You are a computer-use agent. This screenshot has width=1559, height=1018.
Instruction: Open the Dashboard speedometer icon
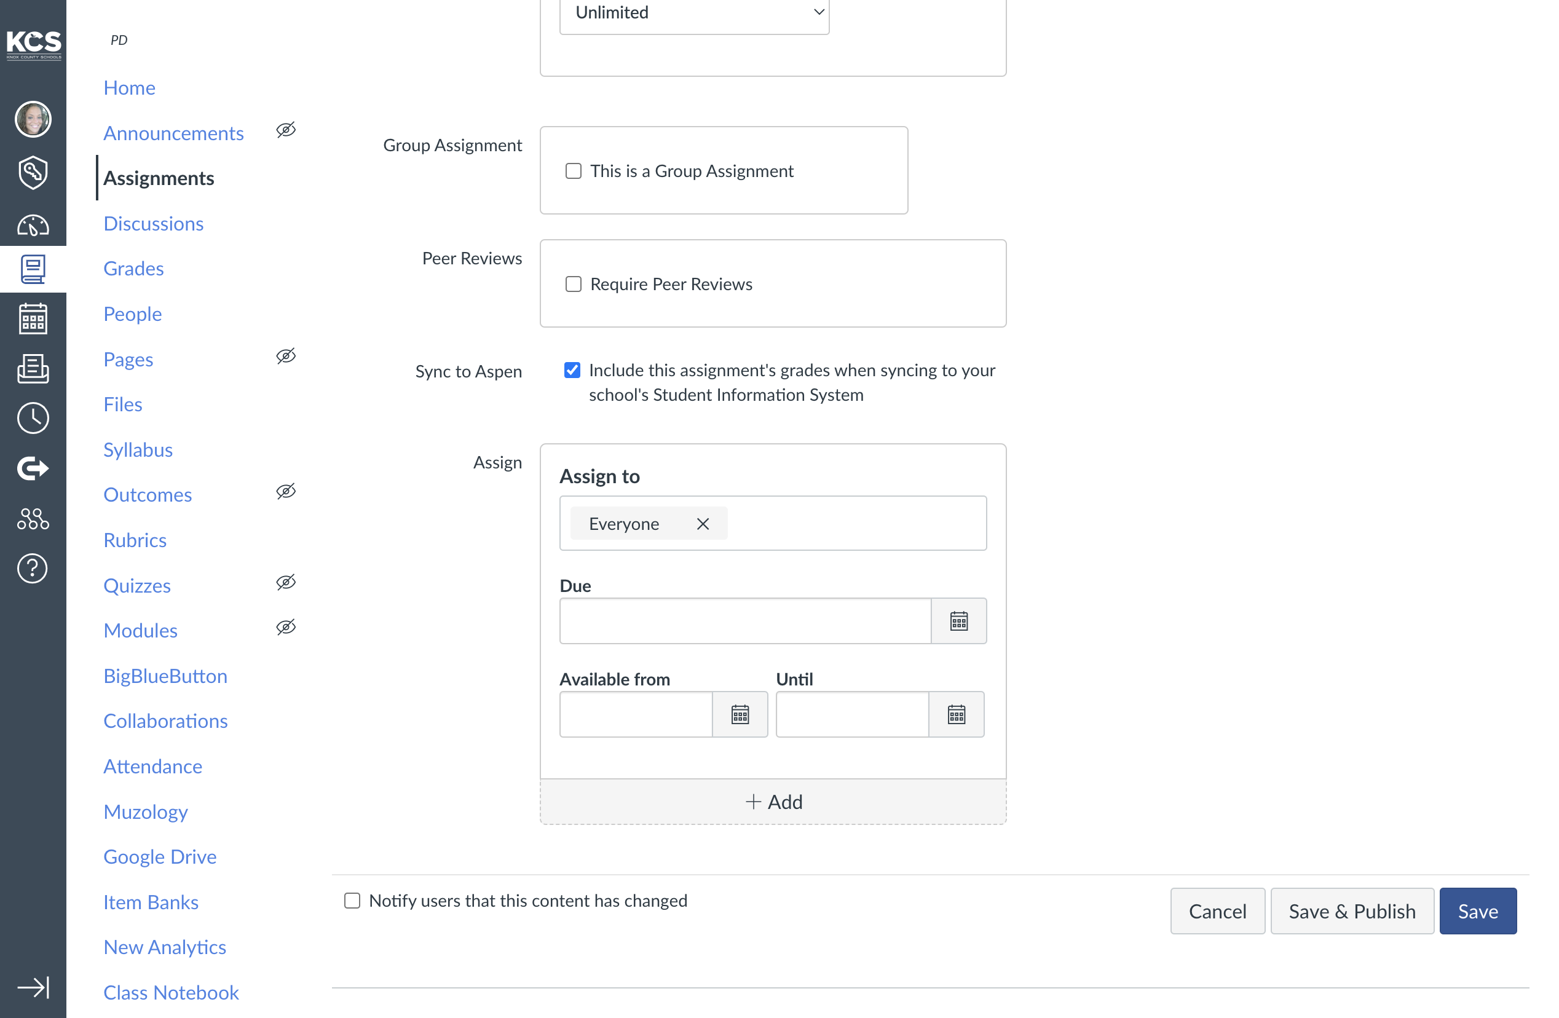pos(33,226)
